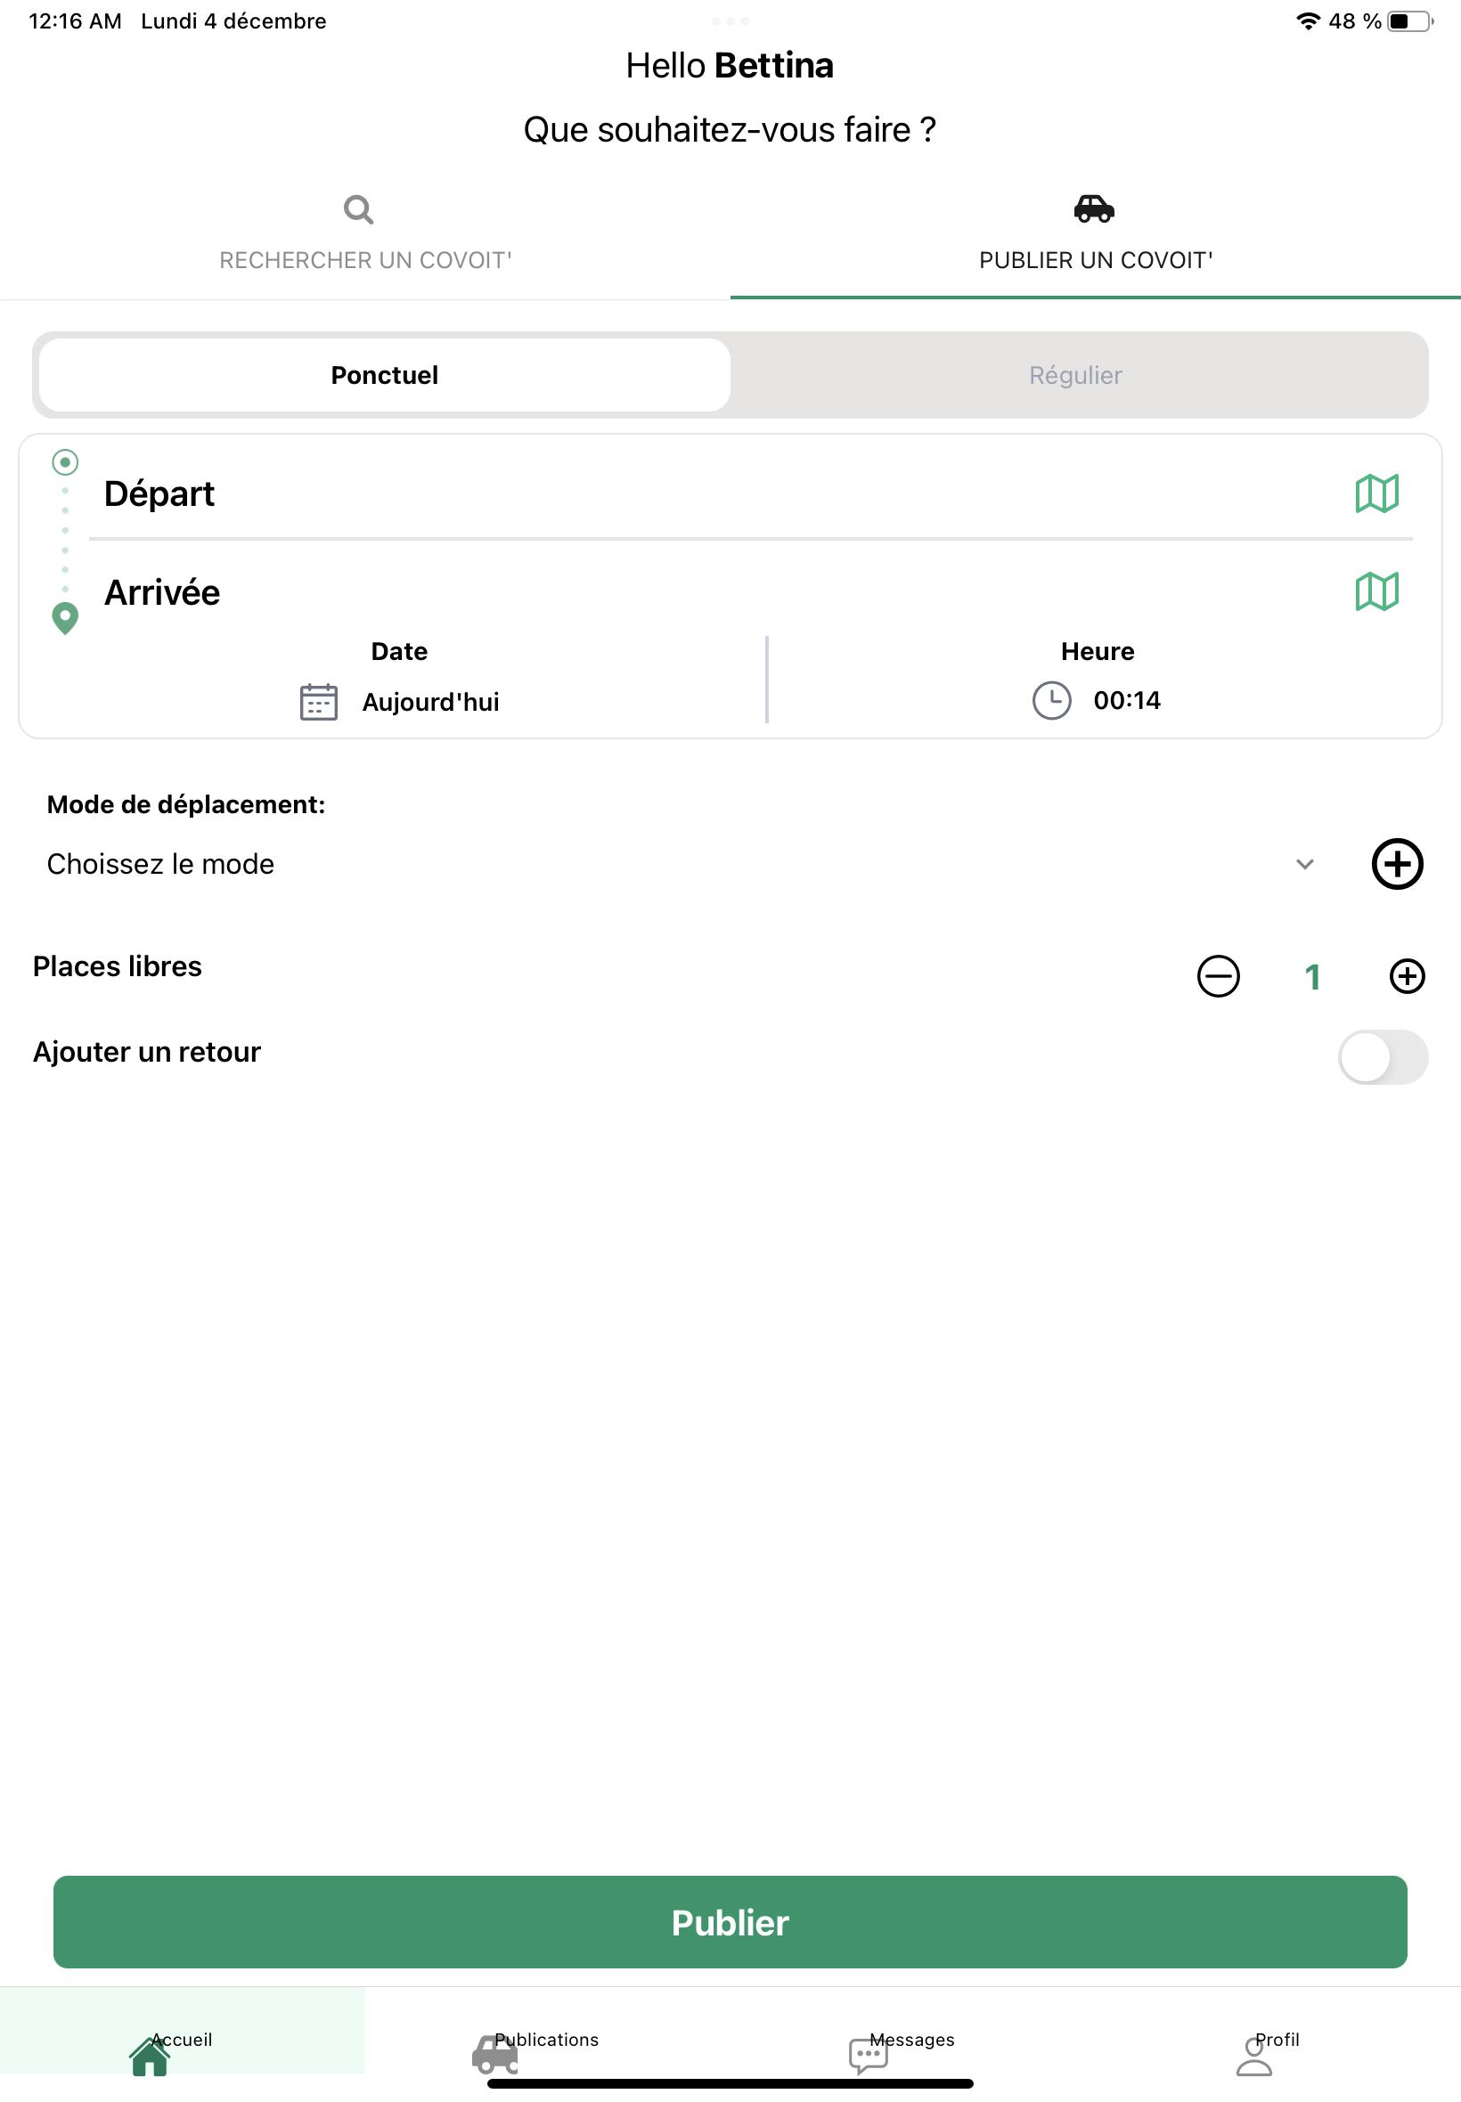Tap the green Publier button
This screenshot has height=2102, width=1461.
(730, 1923)
